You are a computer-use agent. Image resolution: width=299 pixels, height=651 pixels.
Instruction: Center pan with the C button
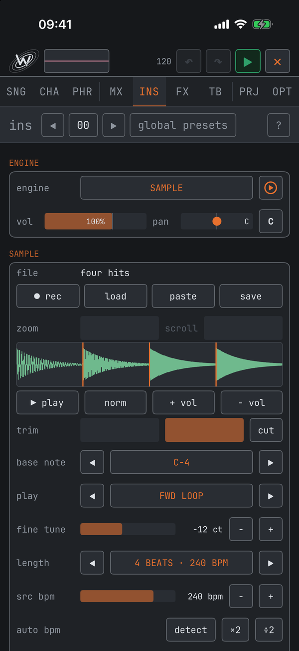(x=271, y=221)
